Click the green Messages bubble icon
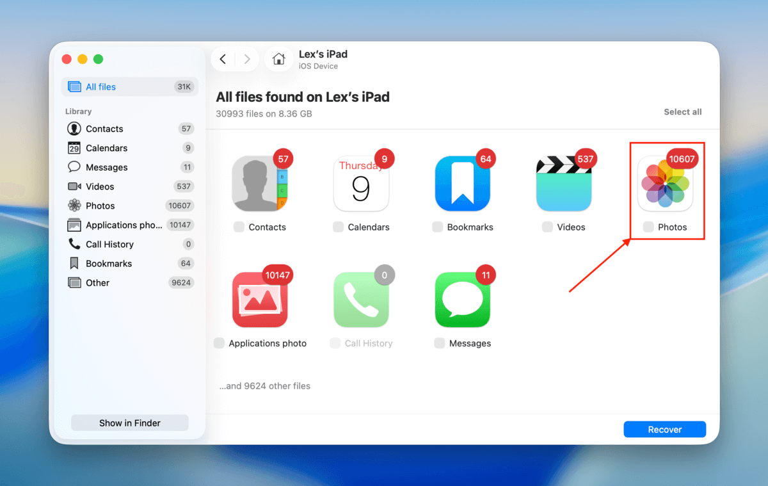The image size is (768, 486). pyautogui.click(x=462, y=298)
